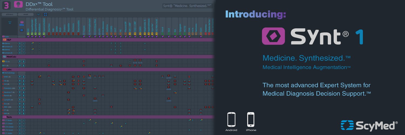Select the Nephrotic S column header
Viewport: 405px width, 135px height.
tap(145, 26)
